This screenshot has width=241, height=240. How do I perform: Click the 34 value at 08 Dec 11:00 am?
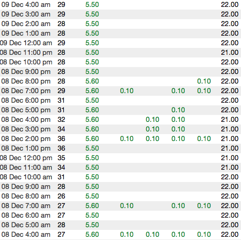coord(61,168)
